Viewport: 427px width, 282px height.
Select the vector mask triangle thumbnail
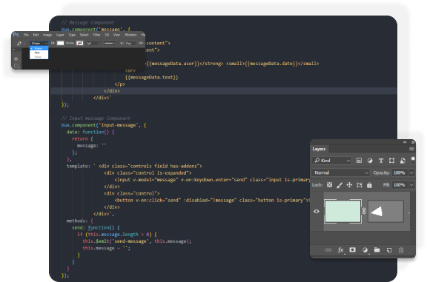385,211
